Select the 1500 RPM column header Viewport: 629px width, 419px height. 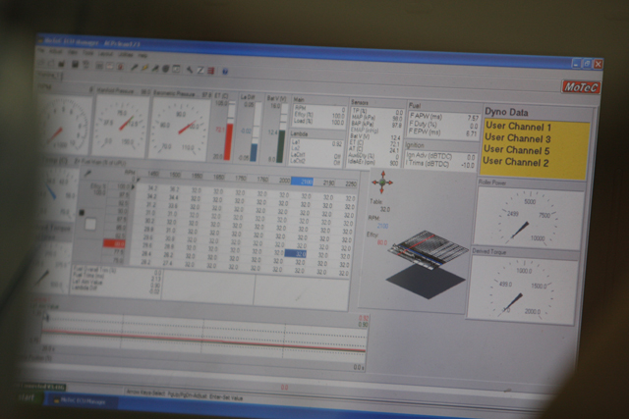click(175, 175)
